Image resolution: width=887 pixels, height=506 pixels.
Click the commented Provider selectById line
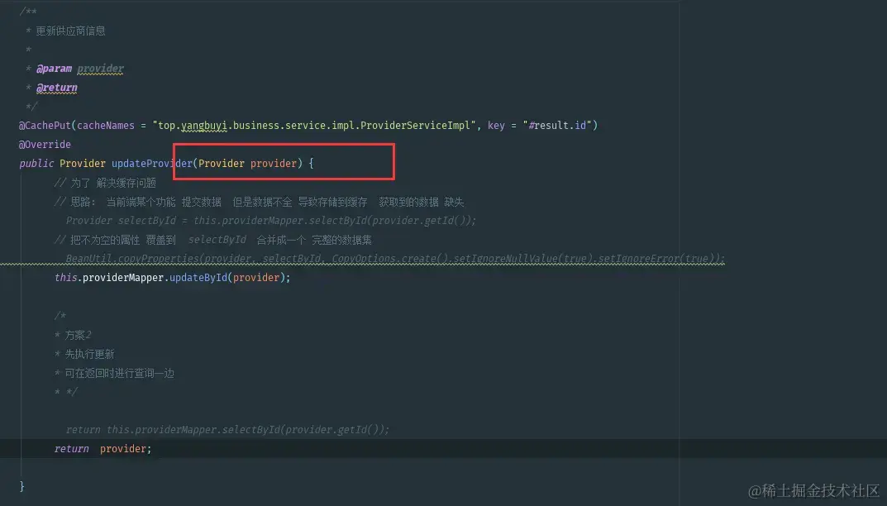click(271, 220)
